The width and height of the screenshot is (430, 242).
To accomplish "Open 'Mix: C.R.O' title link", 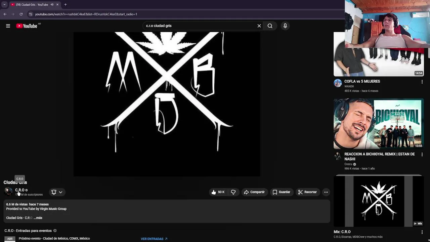I will tap(342, 232).
